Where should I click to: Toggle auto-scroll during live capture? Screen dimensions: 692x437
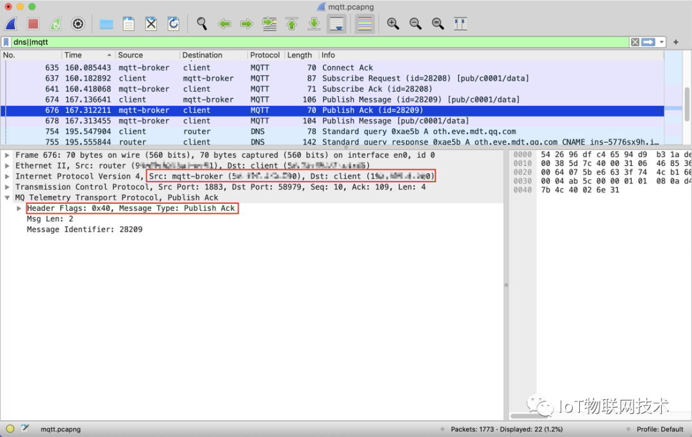[x=336, y=24]
